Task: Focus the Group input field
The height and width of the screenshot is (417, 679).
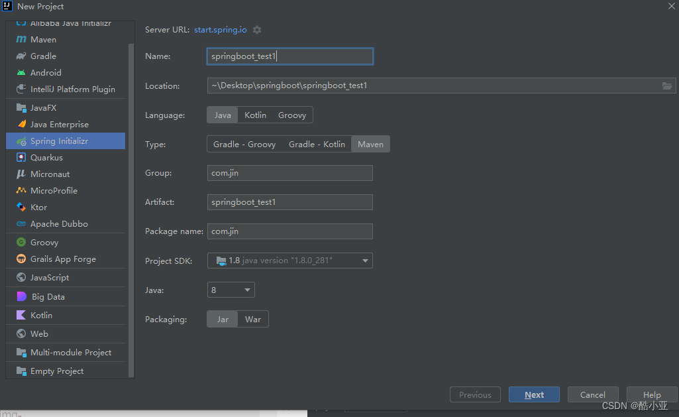Action: [x=289, y=173]
